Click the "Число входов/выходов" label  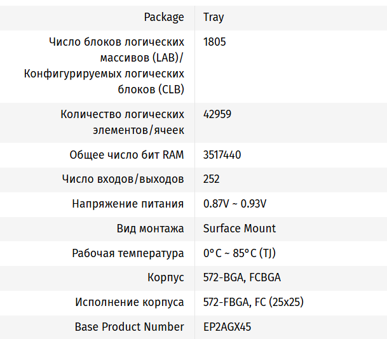click(123, 179)
